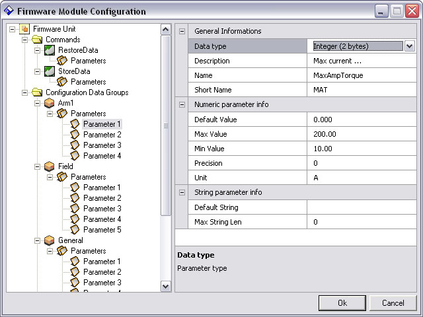Screen dimensions: 423x317
Task: Click the Configuration Data Groups folder icon
Action: (37, 92)
